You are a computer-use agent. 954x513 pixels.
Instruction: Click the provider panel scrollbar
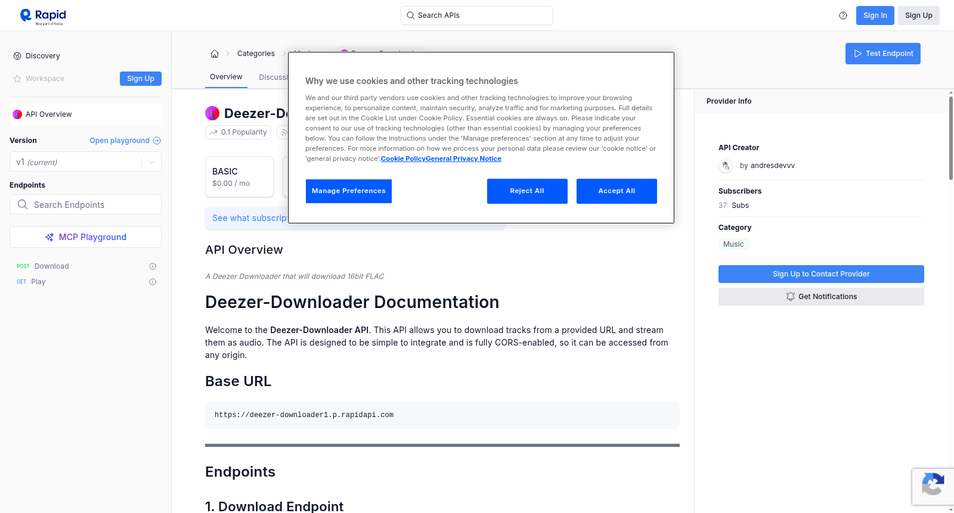click(x=951, y=137)
